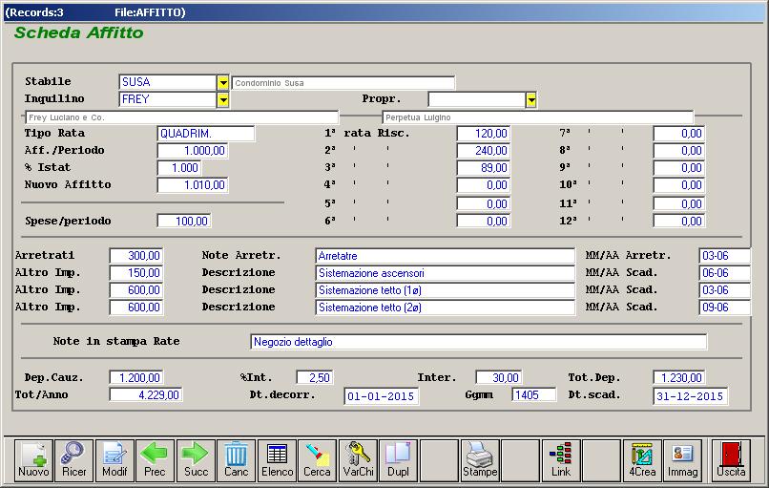769x488 pixels.
Task: Click Tot/Anno field 4.229,00
Action: (146, 395)
